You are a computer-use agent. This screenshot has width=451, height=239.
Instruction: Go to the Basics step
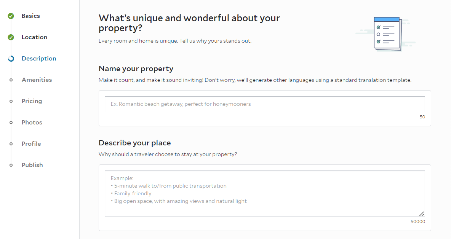coord(31,16)
